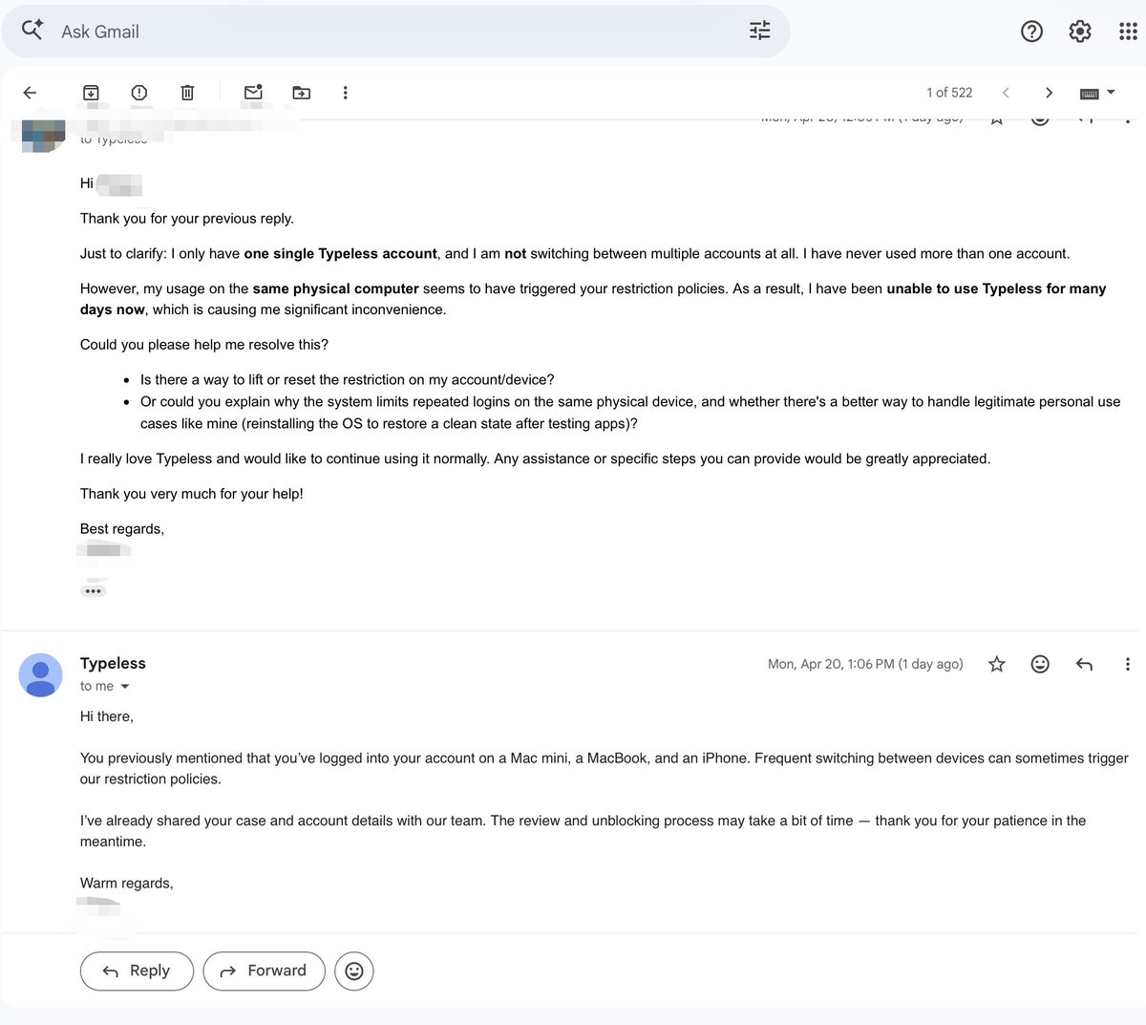Click the Reply button
Image resolution: width=1146 pixels, height=1025 pixels.
coord(138,971)
